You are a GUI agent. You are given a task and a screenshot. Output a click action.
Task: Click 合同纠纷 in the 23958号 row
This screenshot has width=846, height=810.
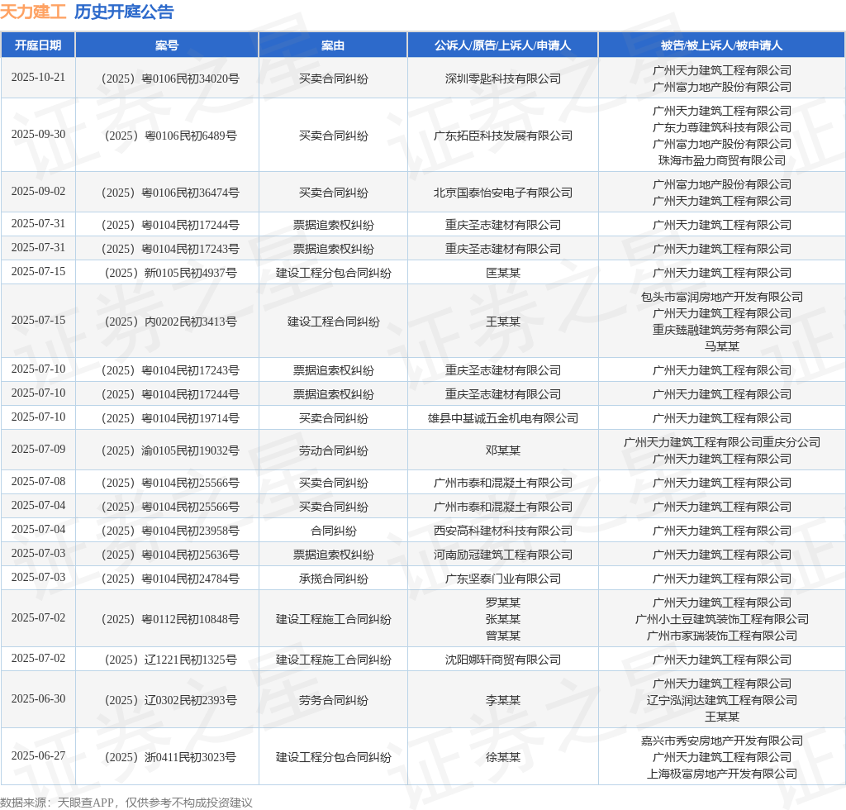coord(334,531)
